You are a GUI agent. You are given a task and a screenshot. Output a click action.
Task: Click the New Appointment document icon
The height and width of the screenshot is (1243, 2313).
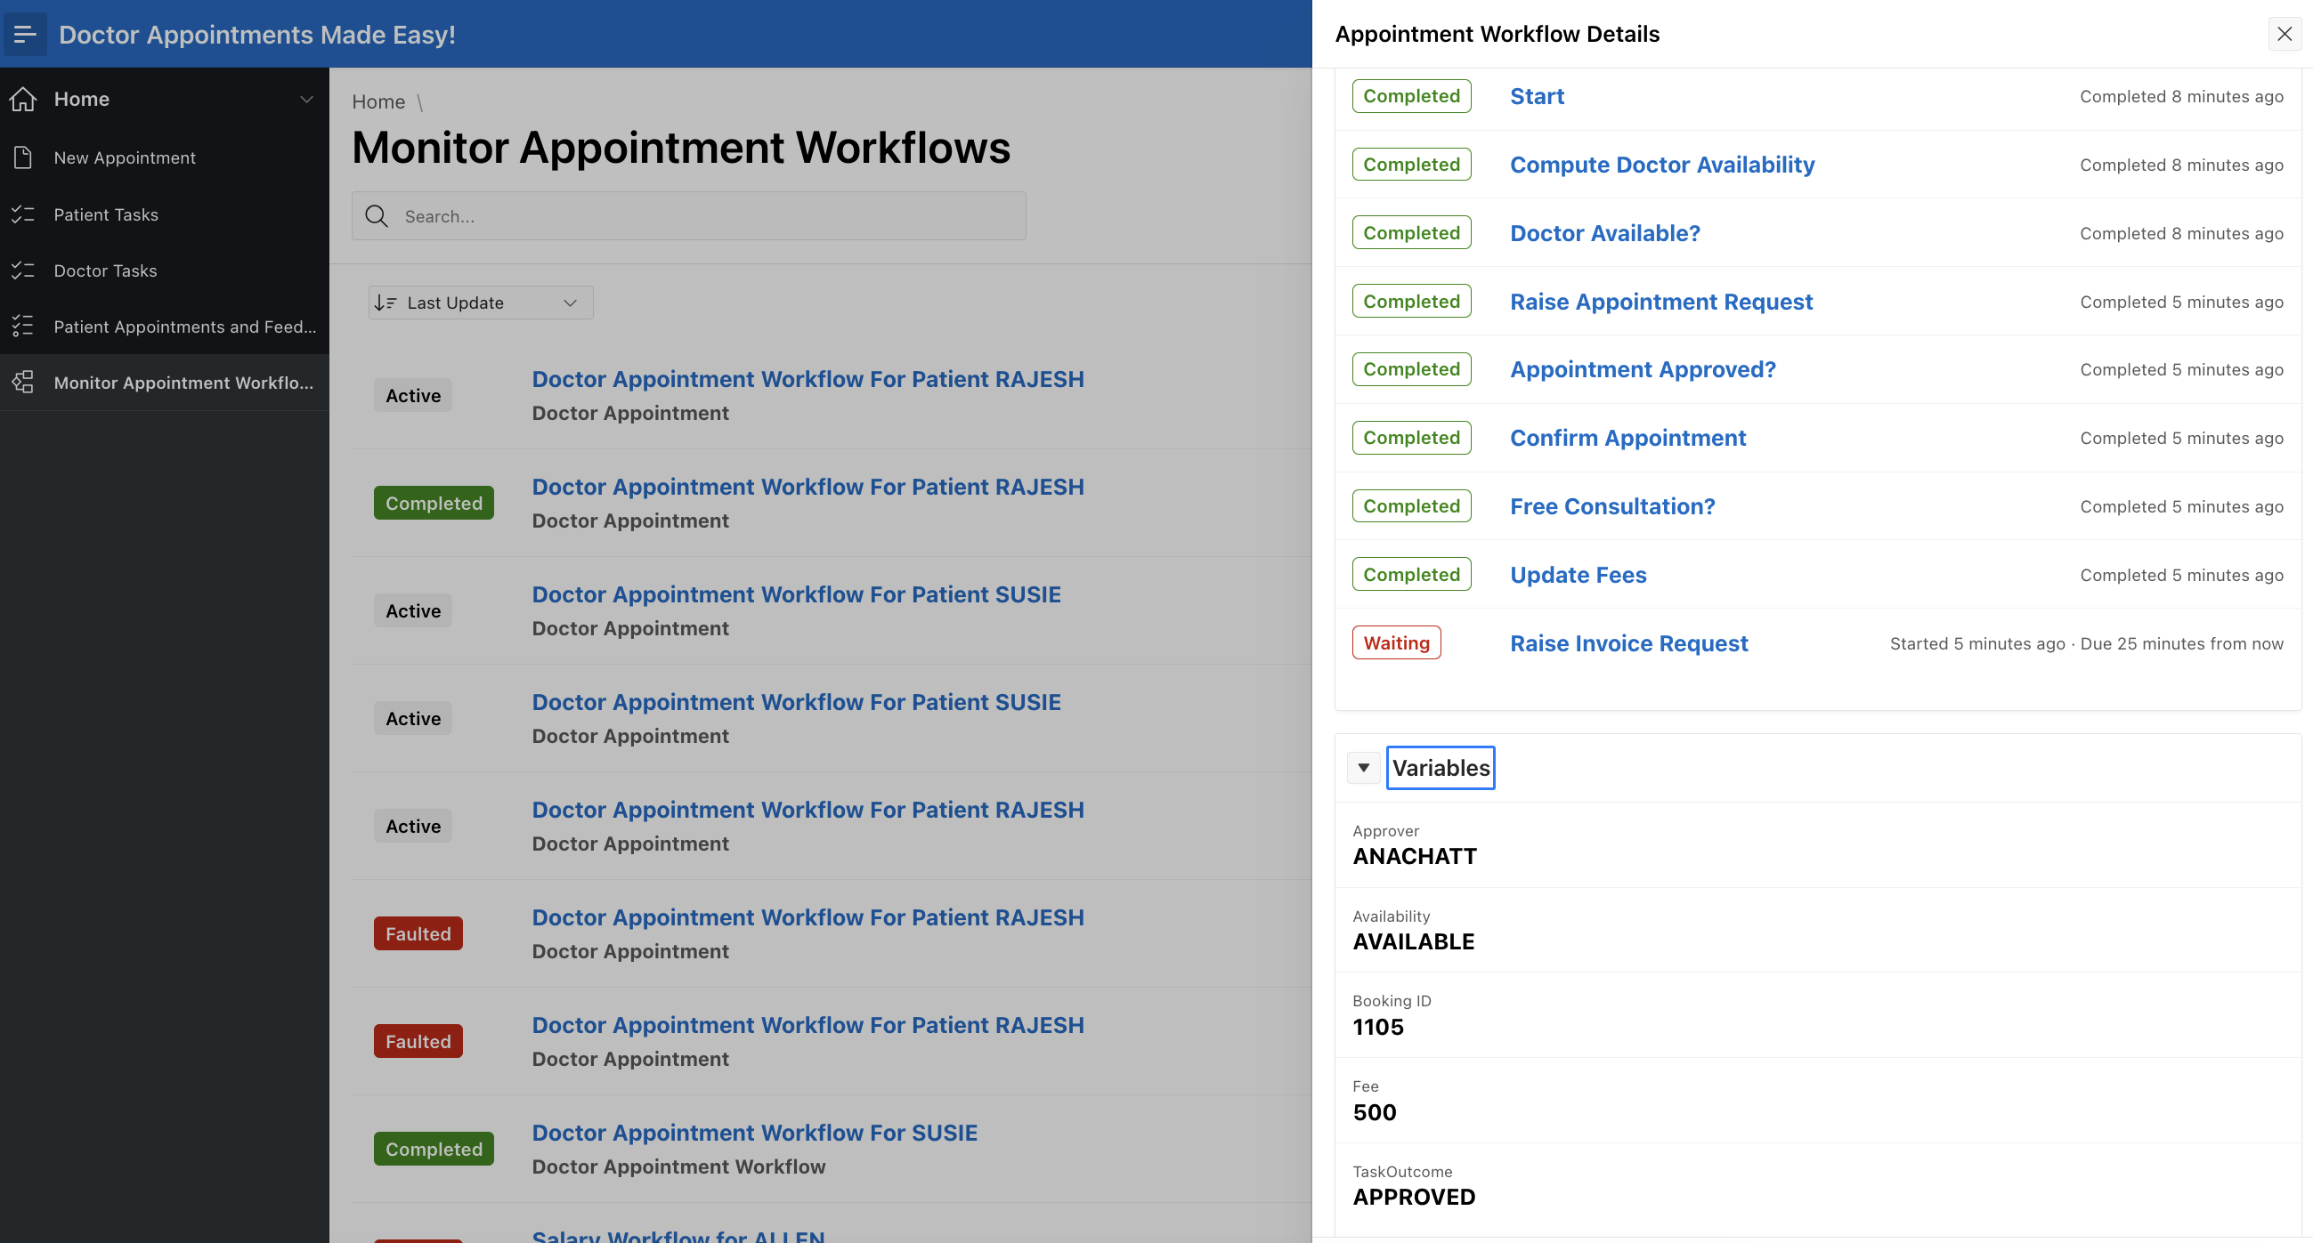[23, 158]
